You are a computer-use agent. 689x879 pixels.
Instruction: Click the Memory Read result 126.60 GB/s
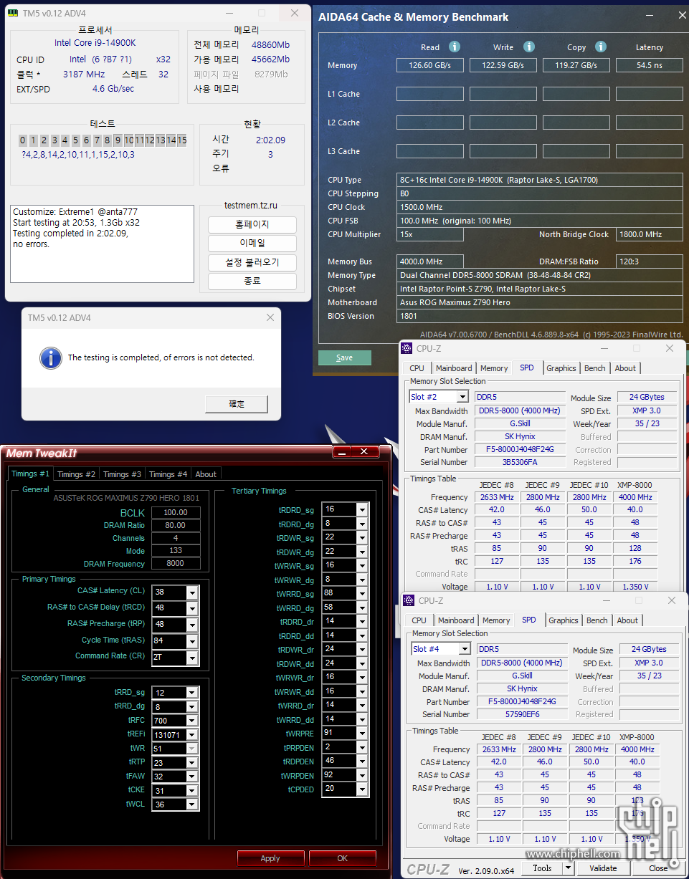tap(430, 65)
